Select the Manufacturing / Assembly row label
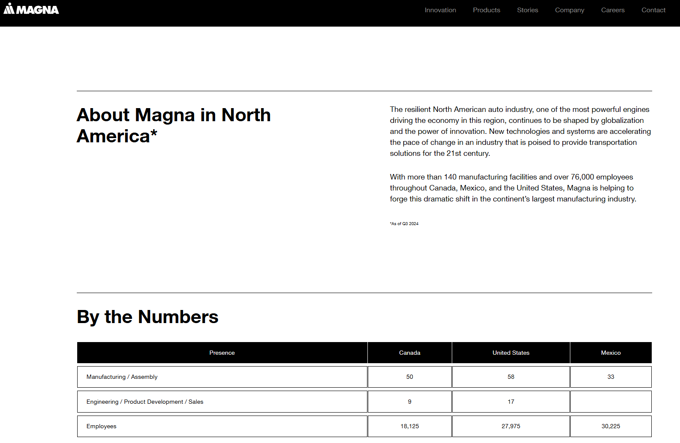The height and width of the screenshot is (443, 680). pyautogui.click(x=122, y=377)
